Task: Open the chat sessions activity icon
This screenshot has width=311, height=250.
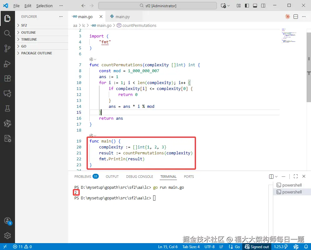Action: [7, 93]
